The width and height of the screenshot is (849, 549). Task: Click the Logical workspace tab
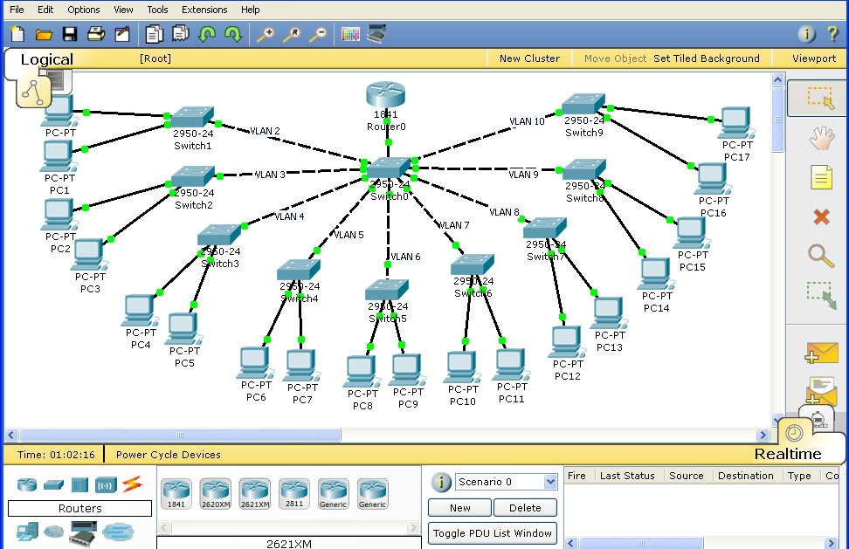[x=47, y=58]
